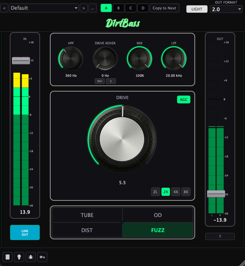Expand the Out Format 2.0 dropdown
245x266 pixels.
(226, 9)
